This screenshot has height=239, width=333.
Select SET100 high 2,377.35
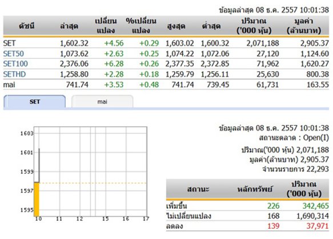click(x=180, y=64)
